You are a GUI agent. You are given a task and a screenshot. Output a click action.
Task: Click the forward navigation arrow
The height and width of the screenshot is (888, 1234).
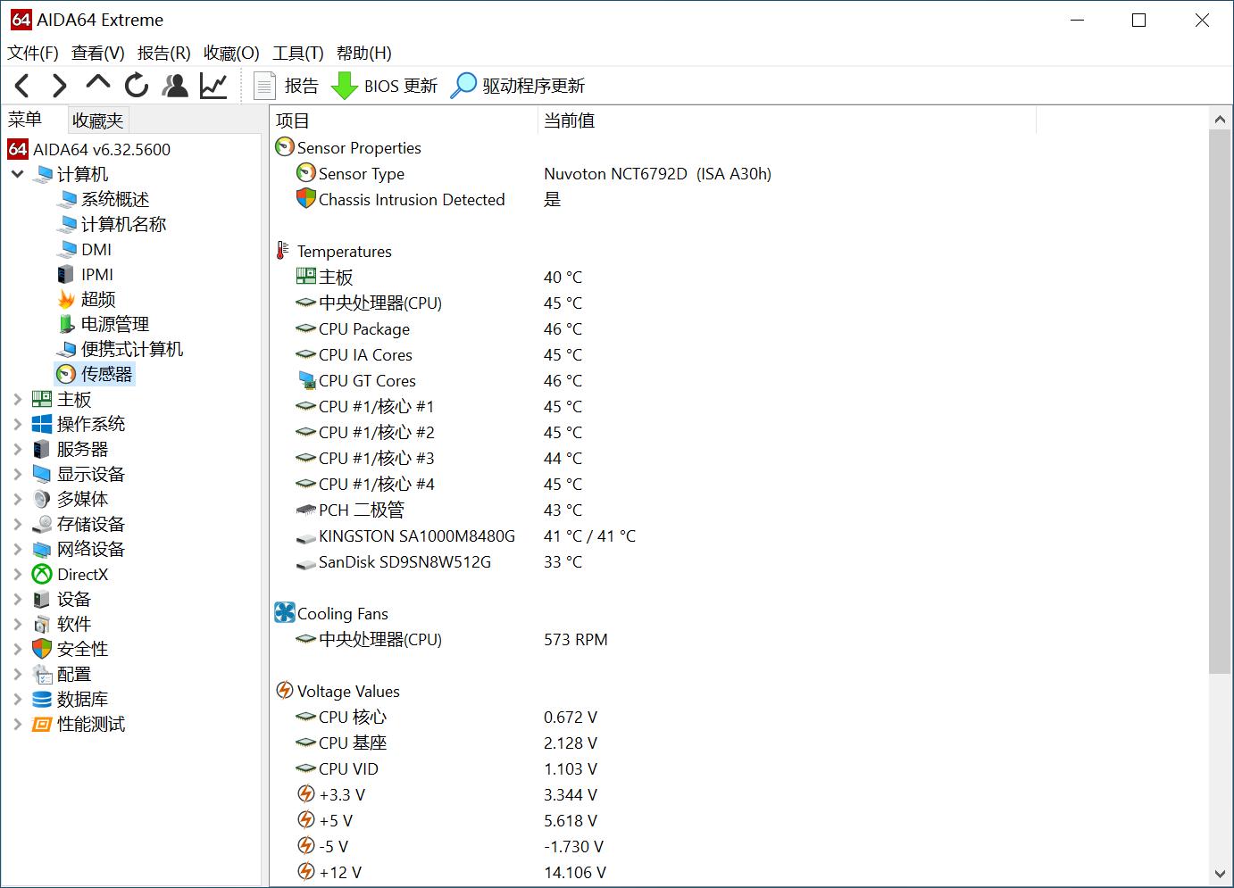(59, 85)
